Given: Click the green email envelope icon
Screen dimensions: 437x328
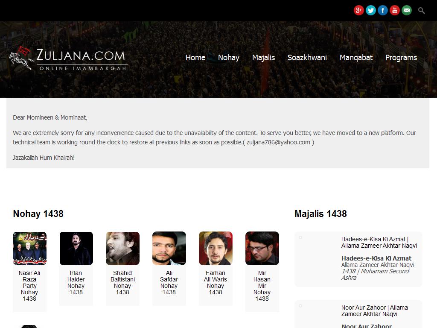Looking at the screenshot, I should [407, 10].
